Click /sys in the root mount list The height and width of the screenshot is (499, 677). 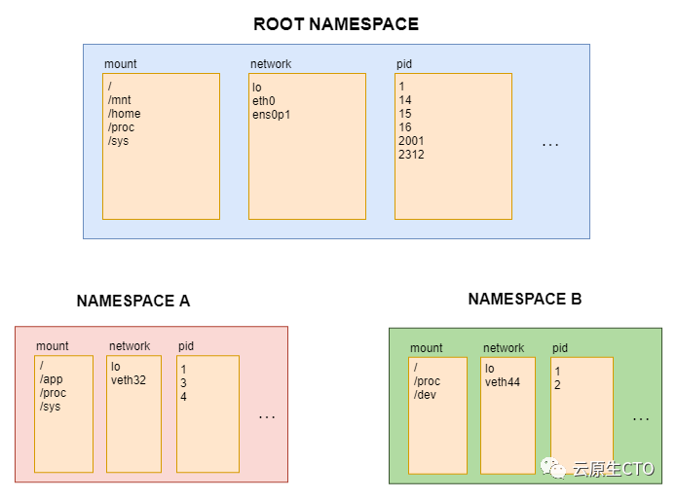[x=118, y=141]
